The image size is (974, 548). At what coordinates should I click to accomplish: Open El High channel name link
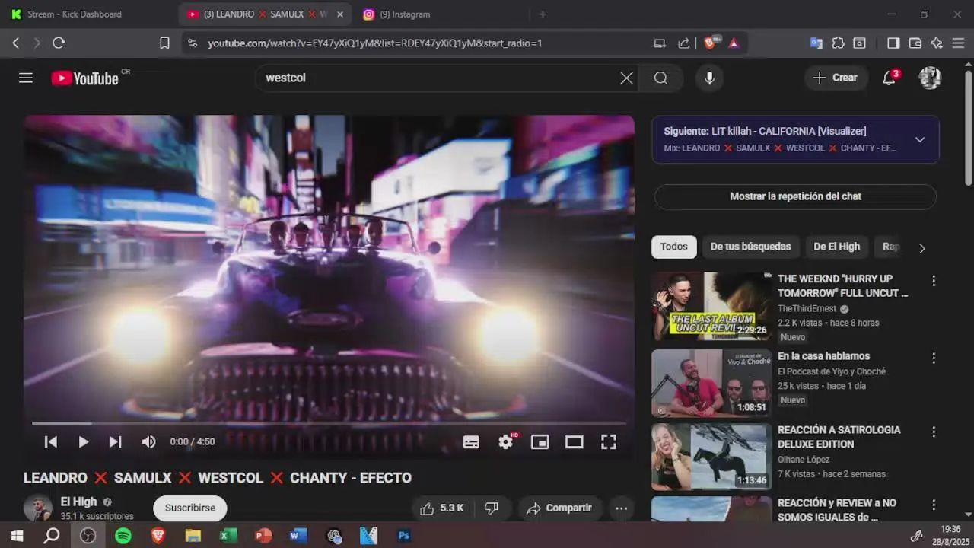79,502
